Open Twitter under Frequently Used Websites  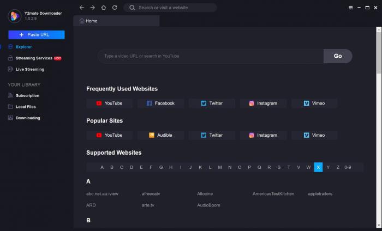coord(212,104)
